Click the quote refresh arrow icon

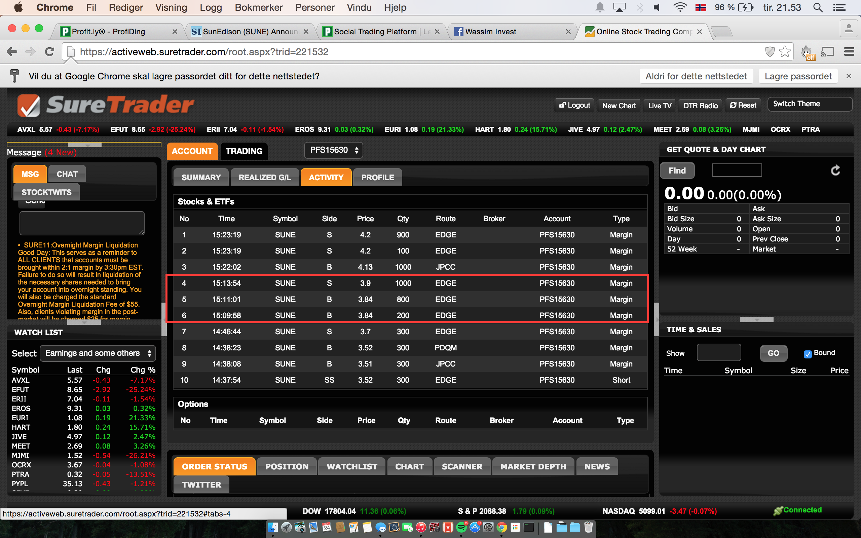click(x=835, y=170)
